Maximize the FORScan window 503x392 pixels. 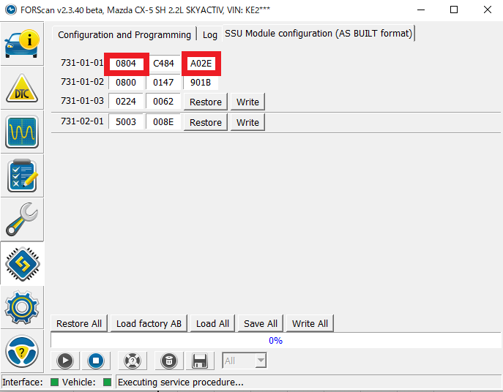(x=454, y=10)
